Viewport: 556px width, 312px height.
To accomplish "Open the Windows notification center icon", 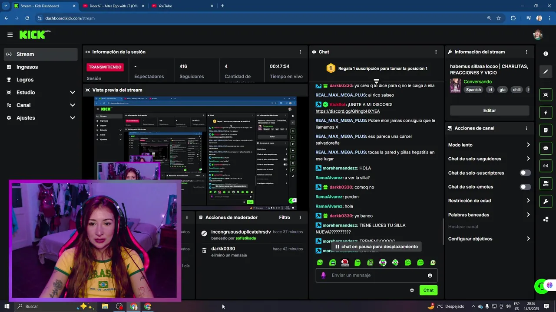I will point(546,306).
